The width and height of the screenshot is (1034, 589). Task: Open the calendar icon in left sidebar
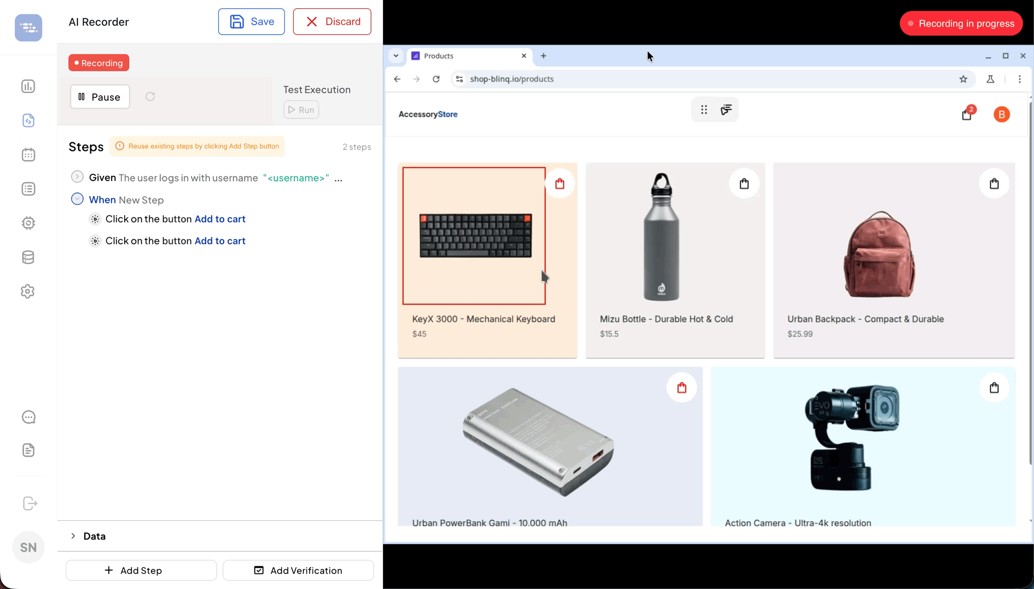tap(28, 155)
